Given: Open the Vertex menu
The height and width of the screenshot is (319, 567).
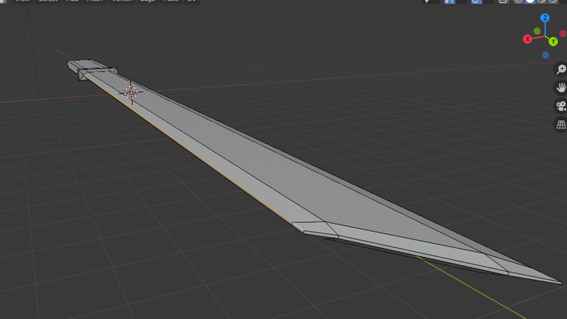Looking at the screenshot, I should [121, 1].
